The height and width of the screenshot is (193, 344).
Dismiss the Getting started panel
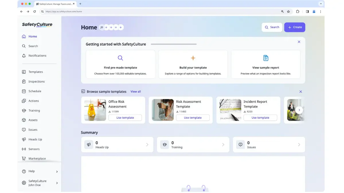[x=299, y=42]
